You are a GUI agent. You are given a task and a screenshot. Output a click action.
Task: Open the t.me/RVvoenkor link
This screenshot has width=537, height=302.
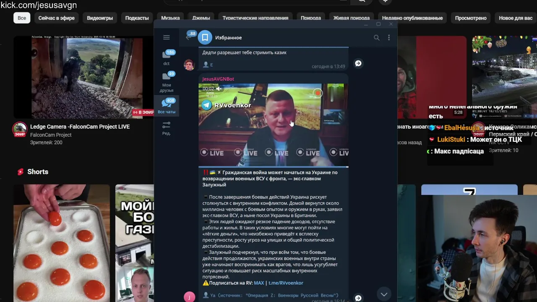(286, 283)
